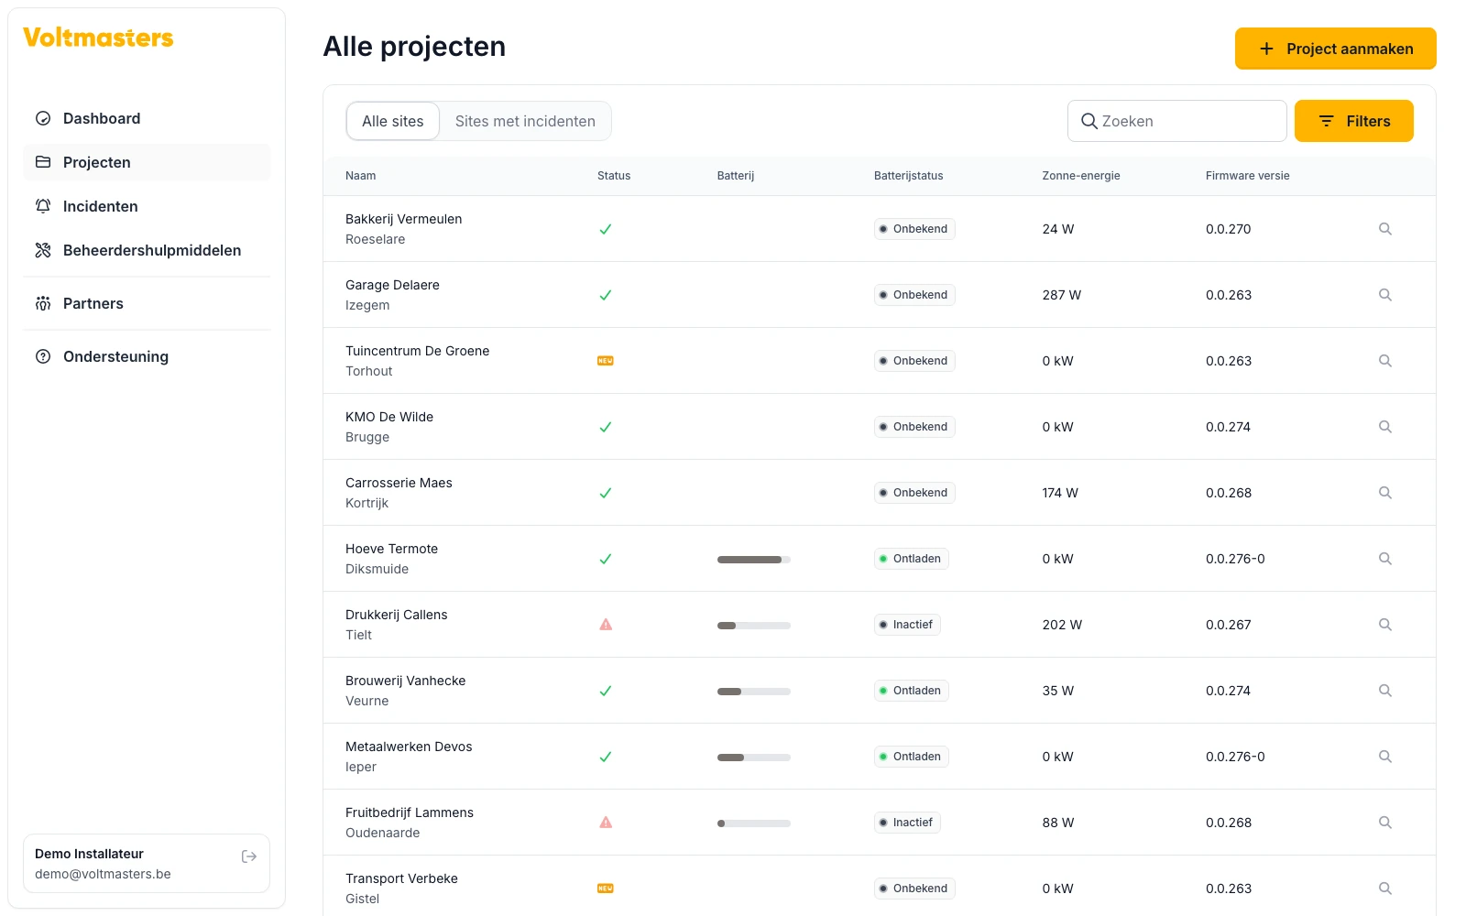This screenshot has width=1466, height=916.
Task: Open project Bakkerij Vermeulen
Action: tap(403, 219)
